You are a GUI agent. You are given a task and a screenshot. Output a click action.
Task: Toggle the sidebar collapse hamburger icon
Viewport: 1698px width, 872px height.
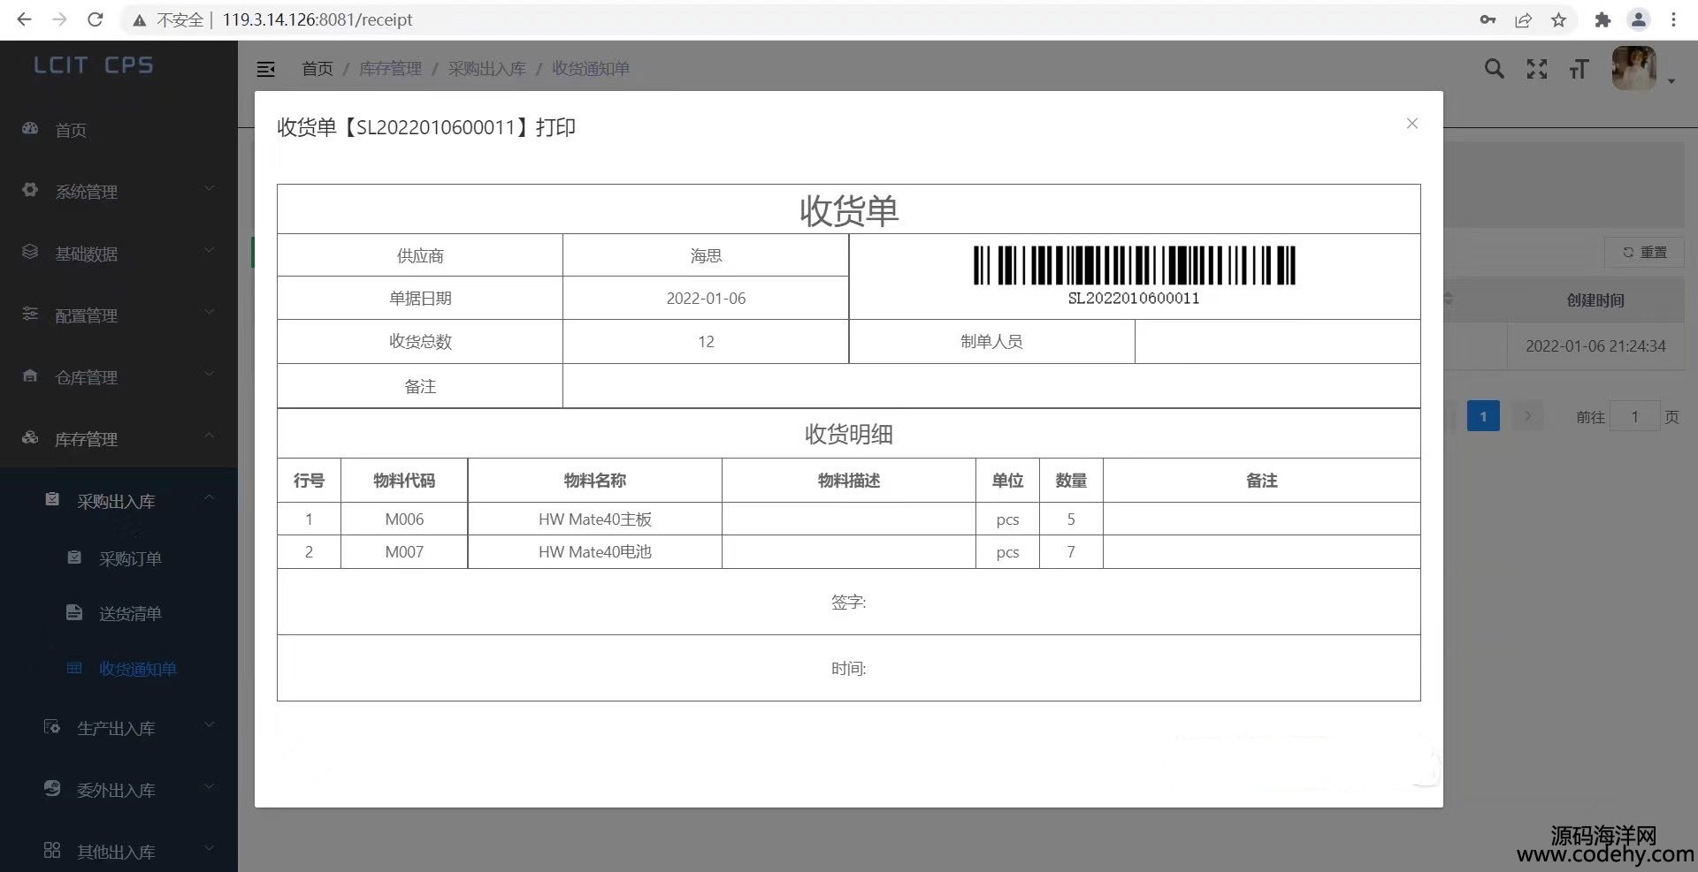pyautogui.click(x=265, y=69)
